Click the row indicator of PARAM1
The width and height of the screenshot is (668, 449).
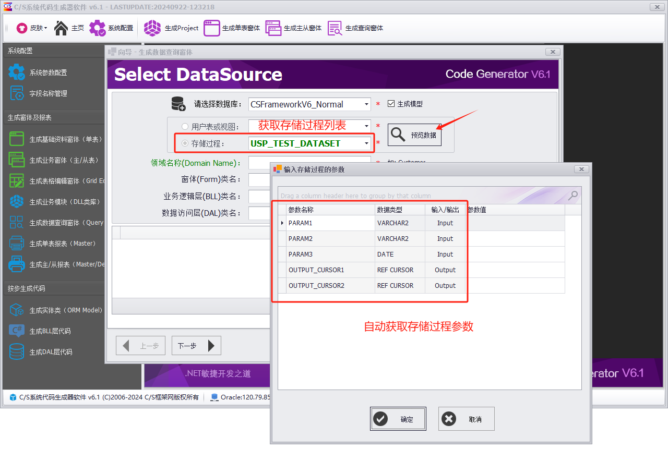(x=282, y=223)
